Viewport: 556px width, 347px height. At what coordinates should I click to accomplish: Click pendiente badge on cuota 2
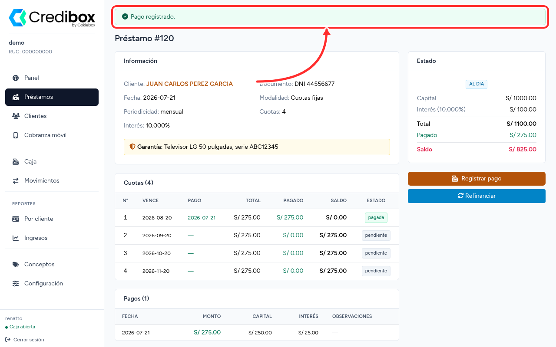click(376, 236)
